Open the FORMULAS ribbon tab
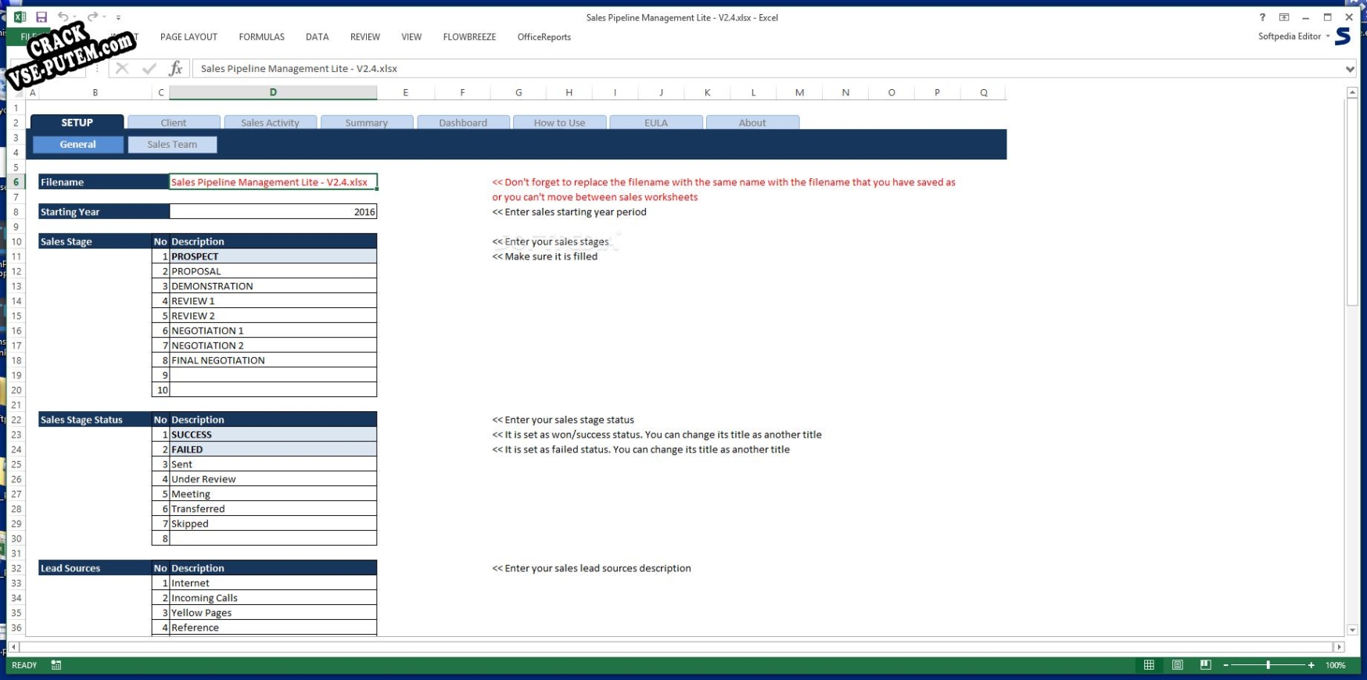The image size is (1367, 680). click(x=262, y=37)
